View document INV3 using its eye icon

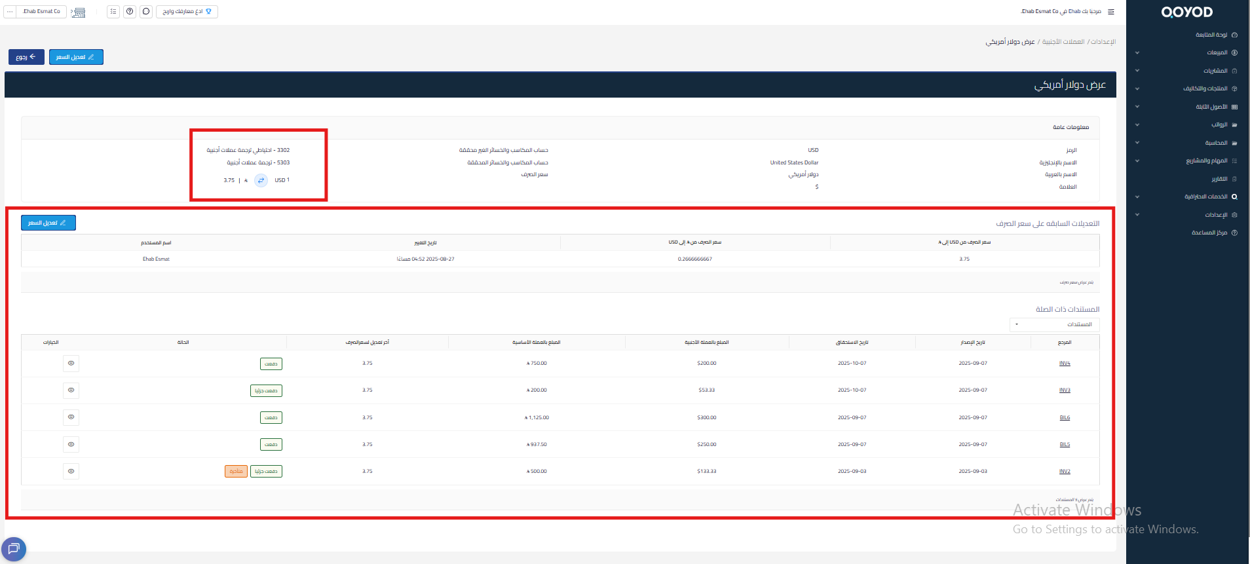tap(71, 390)
